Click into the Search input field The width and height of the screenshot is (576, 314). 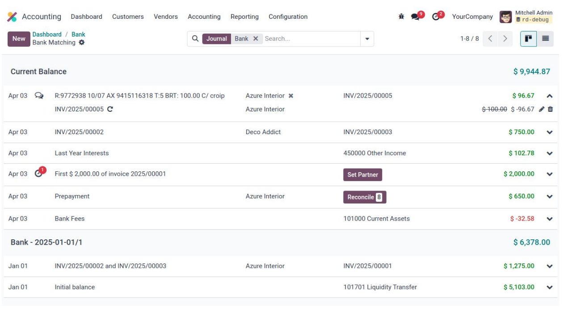[x=311, y=39]
